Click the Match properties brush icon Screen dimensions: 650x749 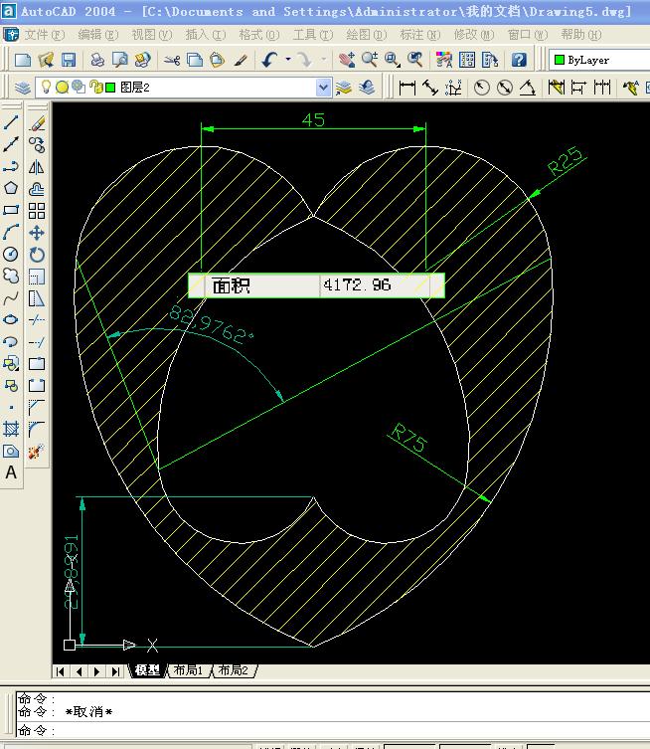(x=241, y=60)
